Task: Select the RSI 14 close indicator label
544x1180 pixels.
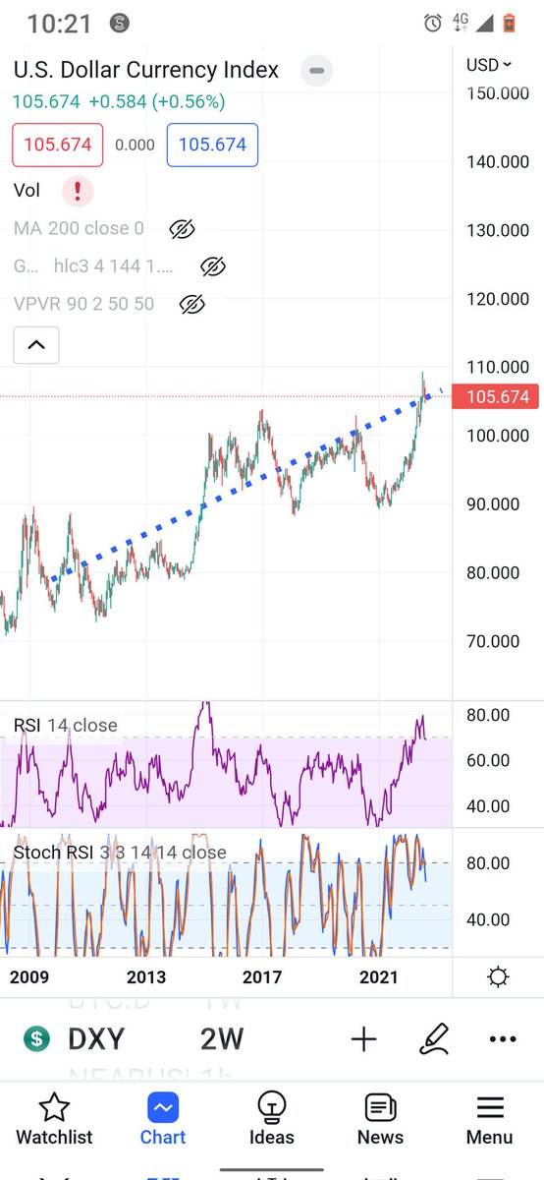Action: 65,726
